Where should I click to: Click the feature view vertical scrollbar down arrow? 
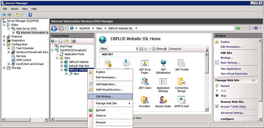point(207,109)
